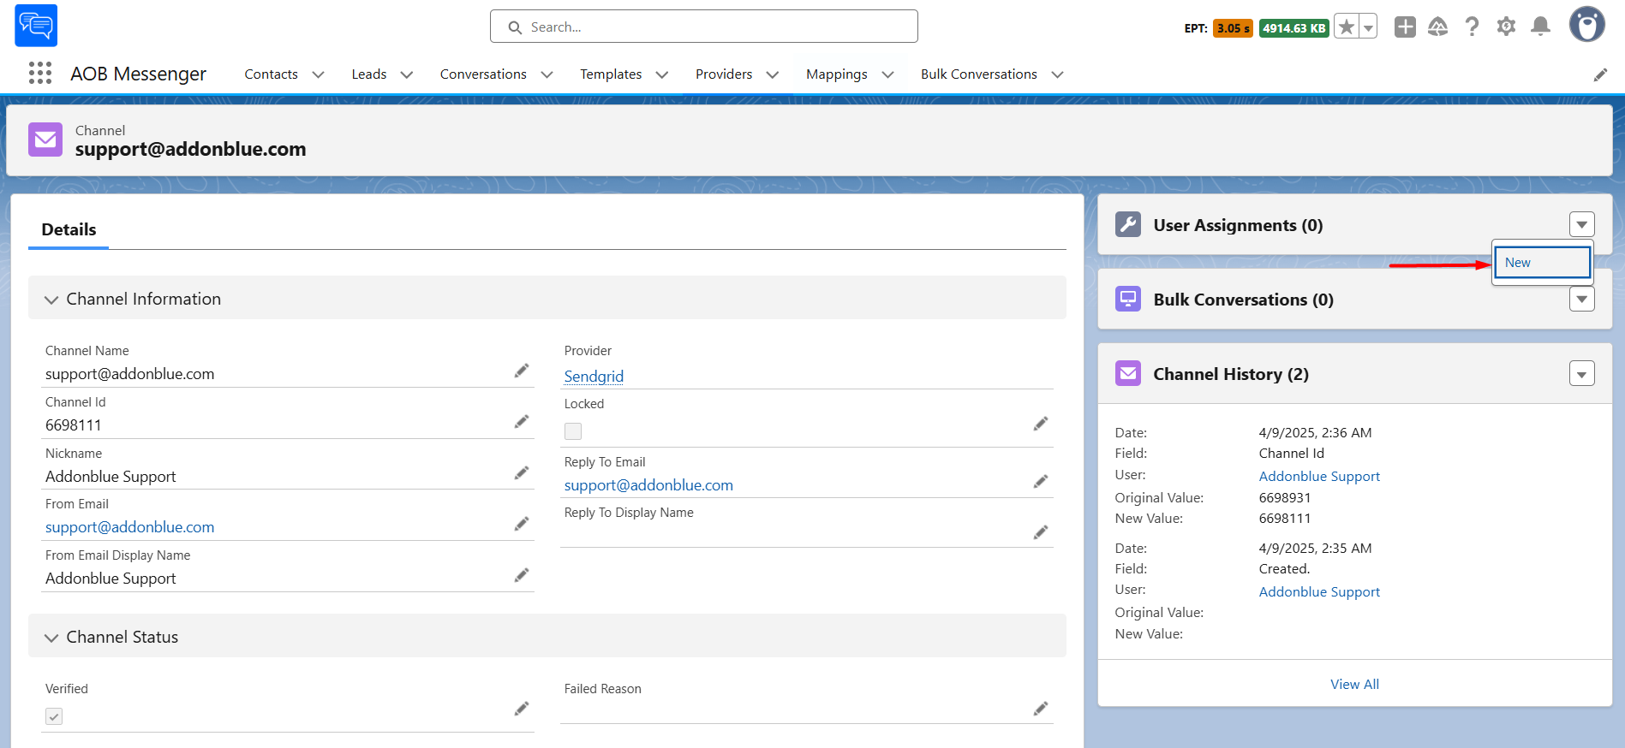The width and height of the screenshot is (1625, 748).
Task: Expand the Contacts tab chevron menu
Action: [319, 74]
